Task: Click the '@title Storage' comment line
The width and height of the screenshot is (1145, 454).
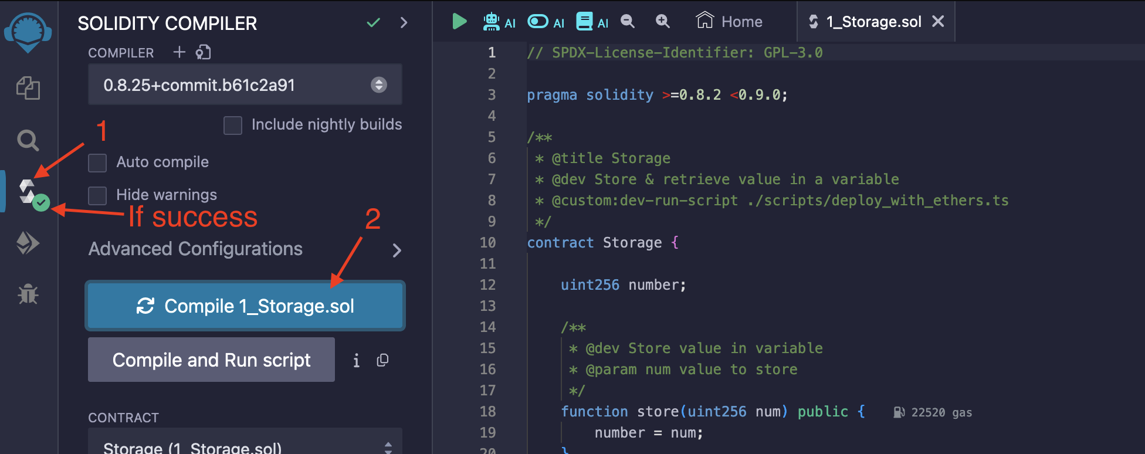Action: (x=602, y=158)
